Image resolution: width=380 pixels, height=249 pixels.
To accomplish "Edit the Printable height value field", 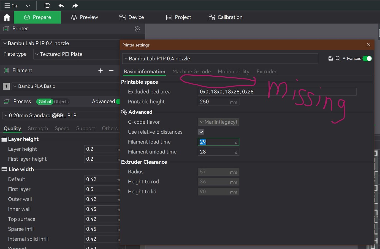I will 218,102.
